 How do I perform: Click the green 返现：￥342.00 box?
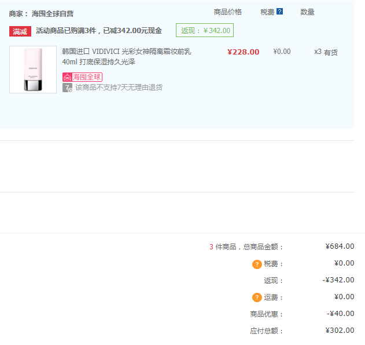tap(205, 30)
